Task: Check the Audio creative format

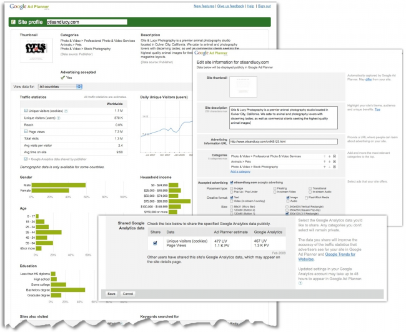Action: click(288, 201)
